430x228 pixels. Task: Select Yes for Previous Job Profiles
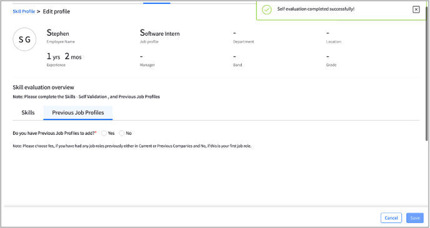pos(104,133)
